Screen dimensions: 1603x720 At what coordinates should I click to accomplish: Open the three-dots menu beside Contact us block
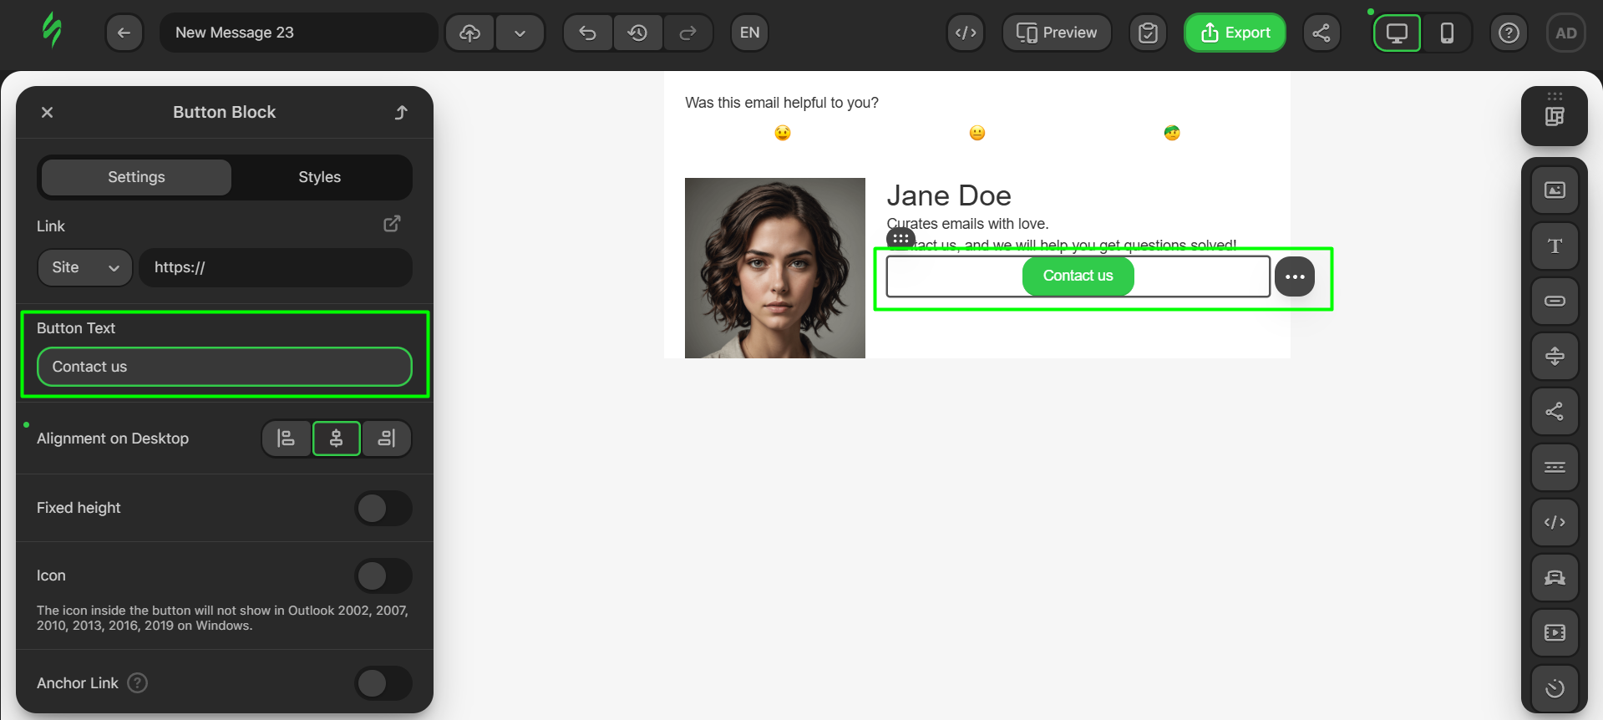pos(1295,276)
